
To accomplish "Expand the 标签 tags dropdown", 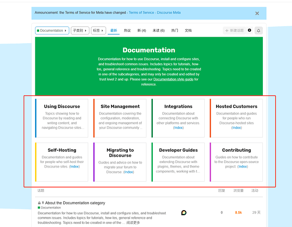I will point(98,30).
